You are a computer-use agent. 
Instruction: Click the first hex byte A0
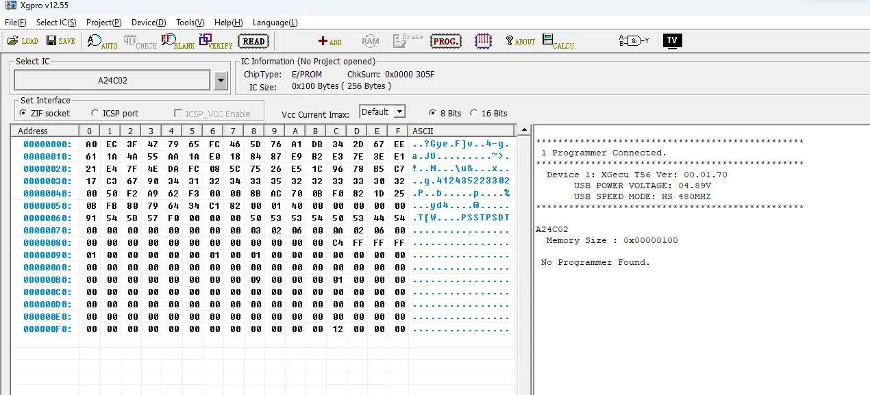[91, 144]
